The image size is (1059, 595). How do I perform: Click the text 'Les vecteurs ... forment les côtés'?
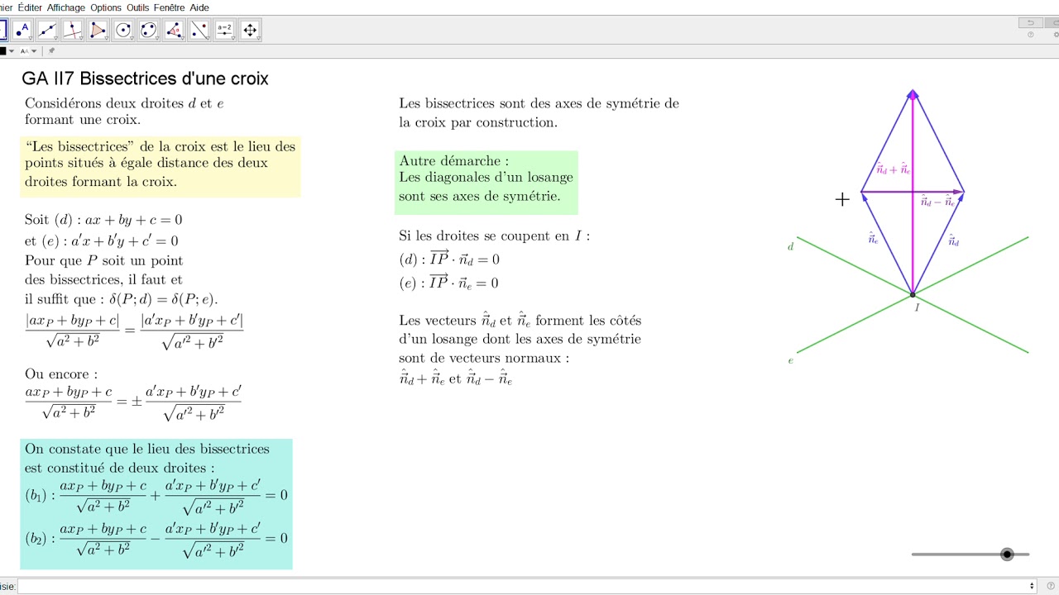(x=520, y=320)
